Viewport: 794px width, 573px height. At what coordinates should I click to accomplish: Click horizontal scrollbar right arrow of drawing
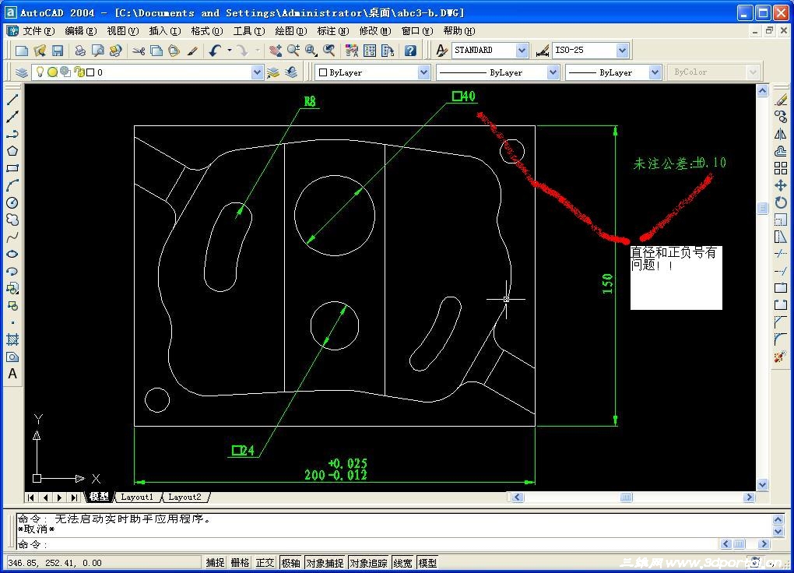[x=749, y=497]
